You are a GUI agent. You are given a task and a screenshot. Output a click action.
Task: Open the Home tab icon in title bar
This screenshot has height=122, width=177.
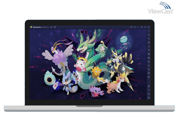click(51, 27)
